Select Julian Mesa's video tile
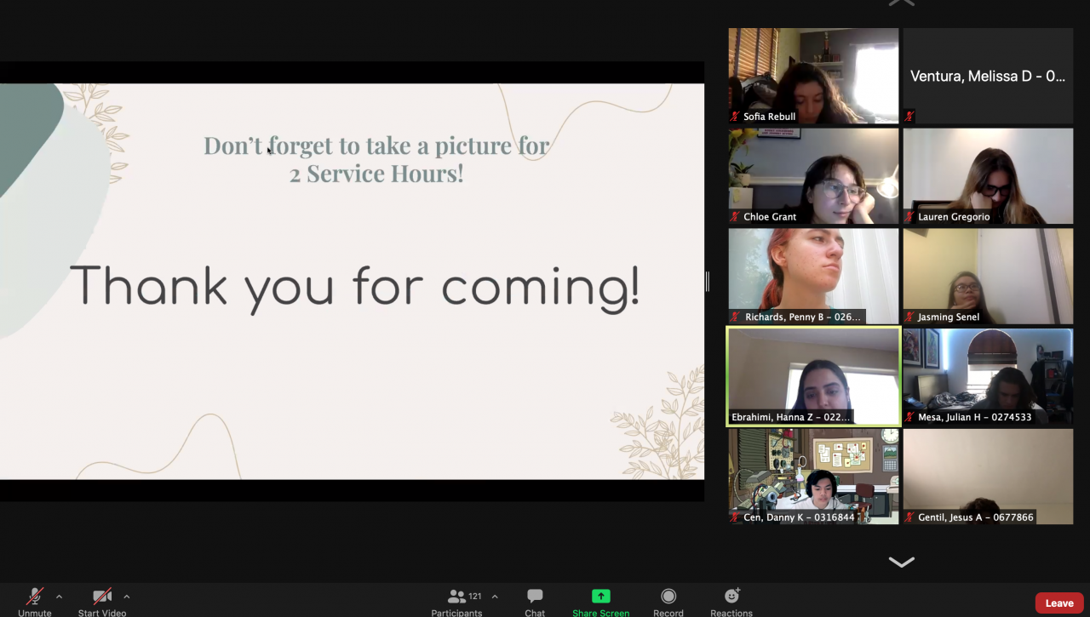The width and height of the screenshot is (1090, 617). (x=988, y=376)
